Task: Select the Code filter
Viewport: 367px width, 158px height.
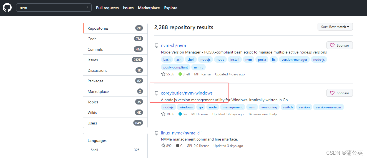Action: coord(115,39)
